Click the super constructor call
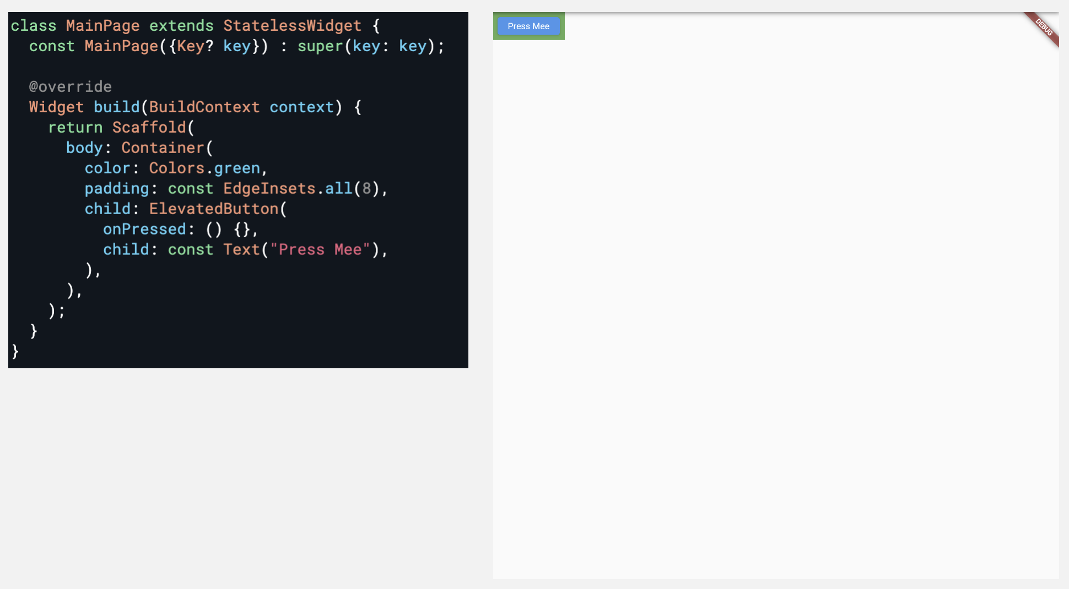 320,46
